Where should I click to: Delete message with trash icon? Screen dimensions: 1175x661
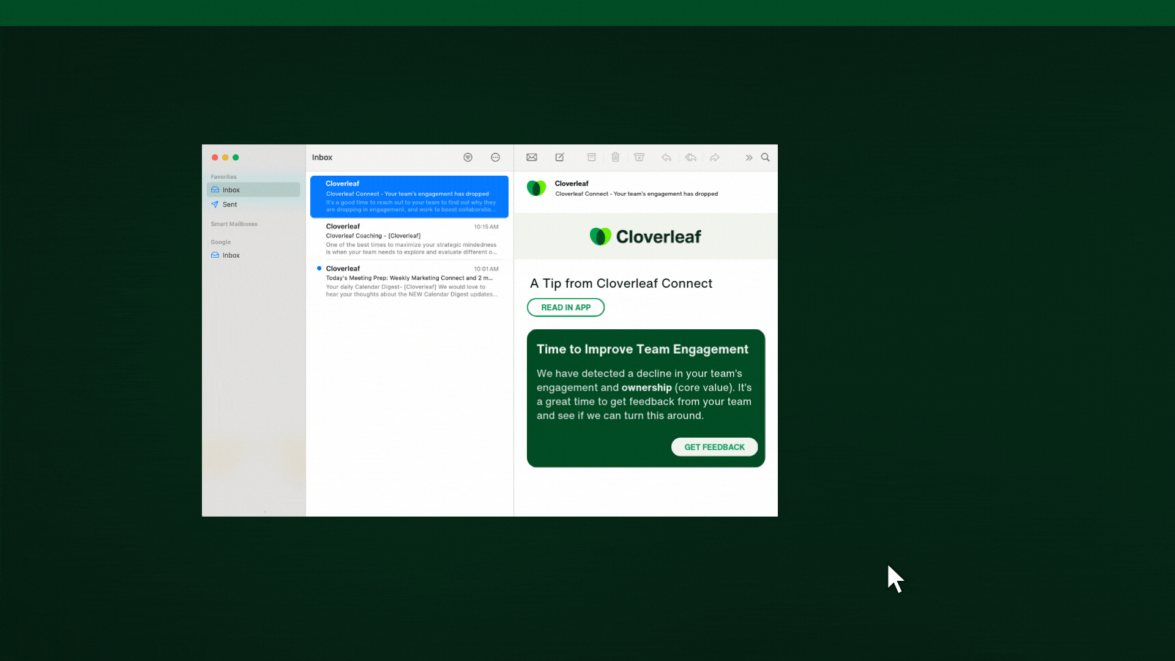(615, 157)
